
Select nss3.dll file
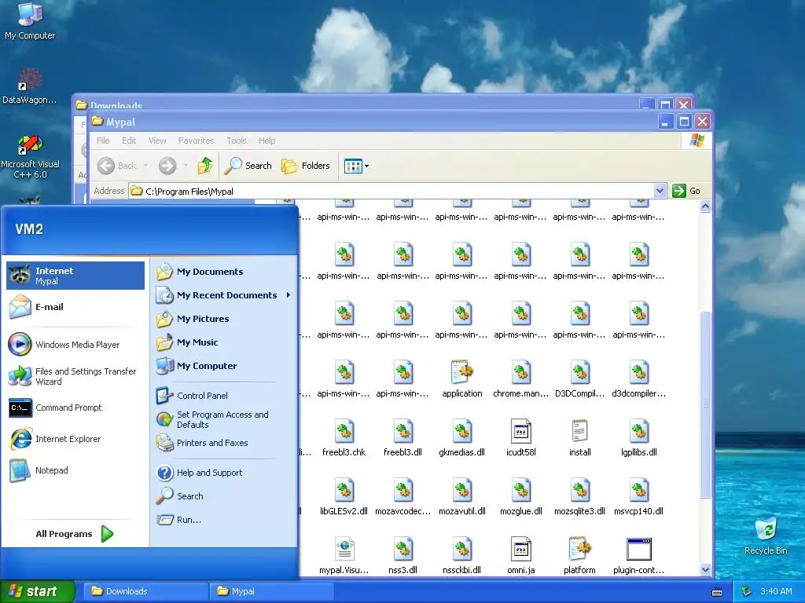pyautogui.click(x=403, y=555)
